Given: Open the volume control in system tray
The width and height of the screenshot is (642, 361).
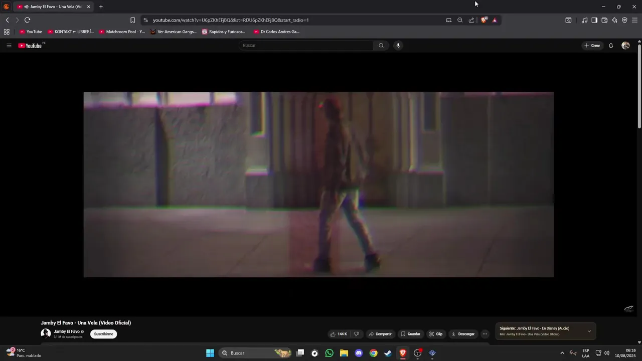Looking at the screenshot, I should 606,353.
